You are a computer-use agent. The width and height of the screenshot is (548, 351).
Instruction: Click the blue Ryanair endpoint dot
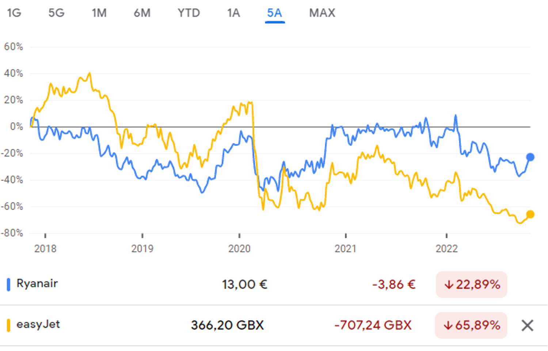coord(530,157)
